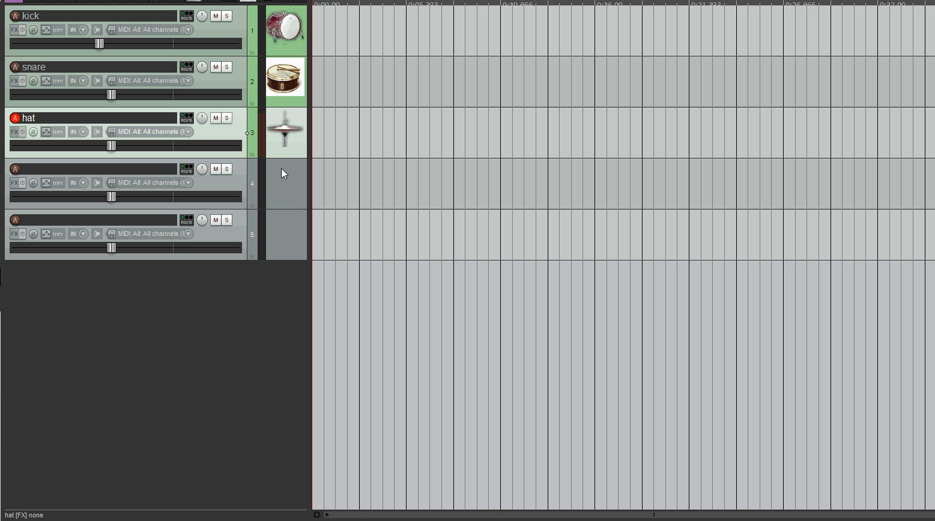
Task: Expand the MIDI input dropdown on track 4
Action: [188, 183]
